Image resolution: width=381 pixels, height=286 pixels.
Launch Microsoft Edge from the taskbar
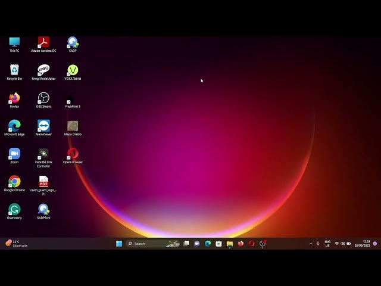(208, 244)
